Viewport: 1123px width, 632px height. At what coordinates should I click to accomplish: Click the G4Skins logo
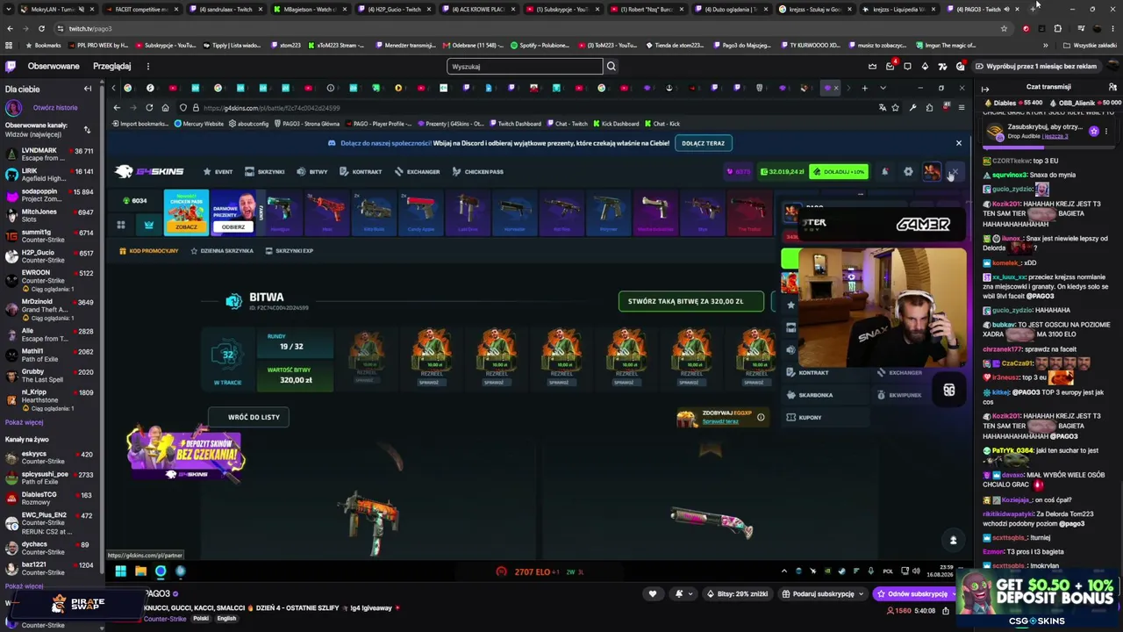[x=149, y=172]
